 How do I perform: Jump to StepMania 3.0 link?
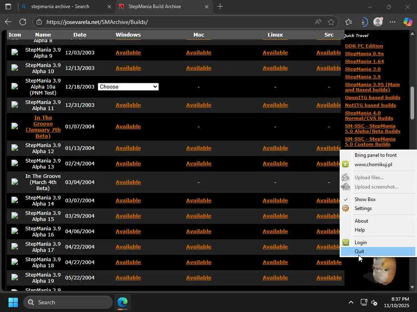coord(363,69)
